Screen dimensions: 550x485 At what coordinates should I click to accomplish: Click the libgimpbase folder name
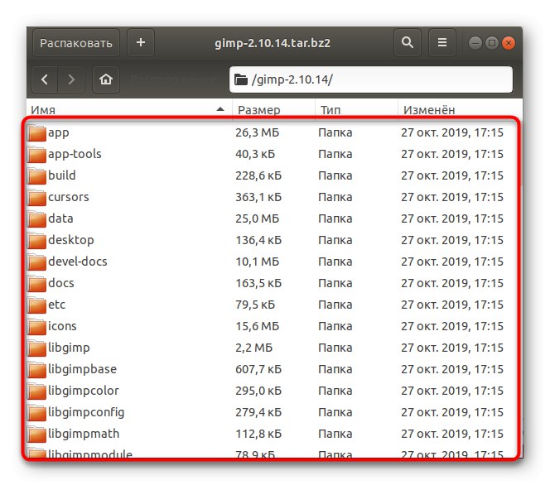(82, 369)
